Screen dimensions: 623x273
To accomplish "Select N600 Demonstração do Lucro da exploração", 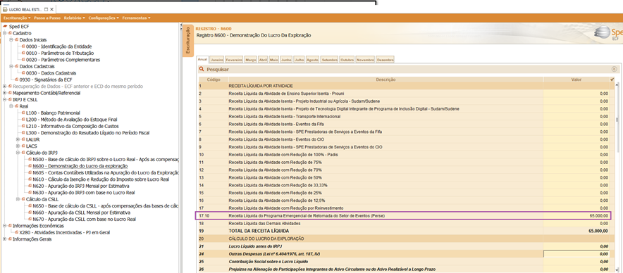I will [x=80, y=166].
